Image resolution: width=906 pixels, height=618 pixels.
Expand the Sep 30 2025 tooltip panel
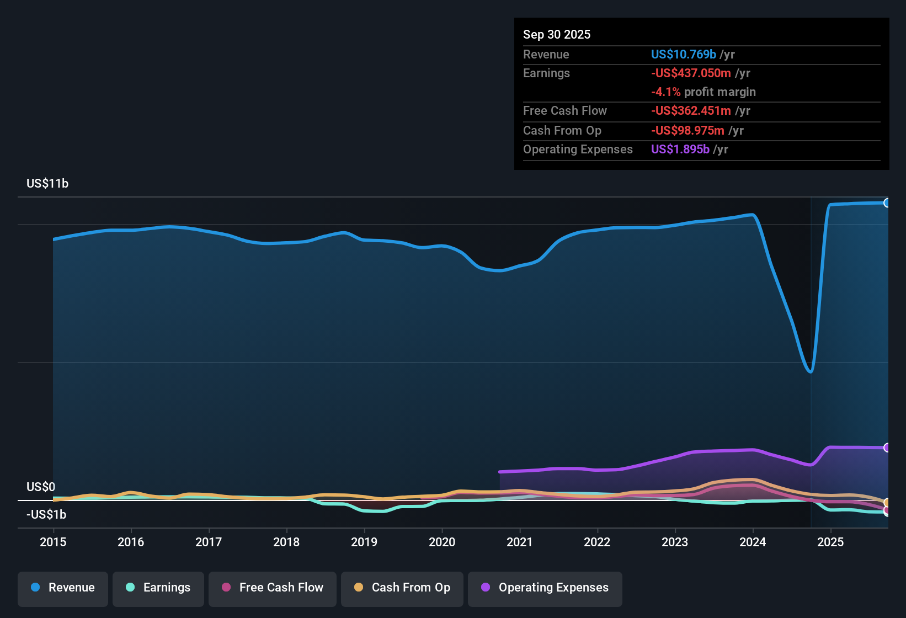click(x=701, y=94)
